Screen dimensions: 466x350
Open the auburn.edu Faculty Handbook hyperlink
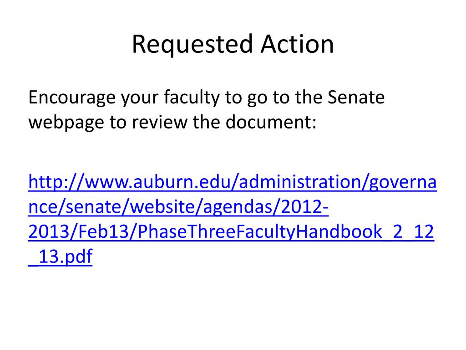pyautogui.click(x=233, y=219)
